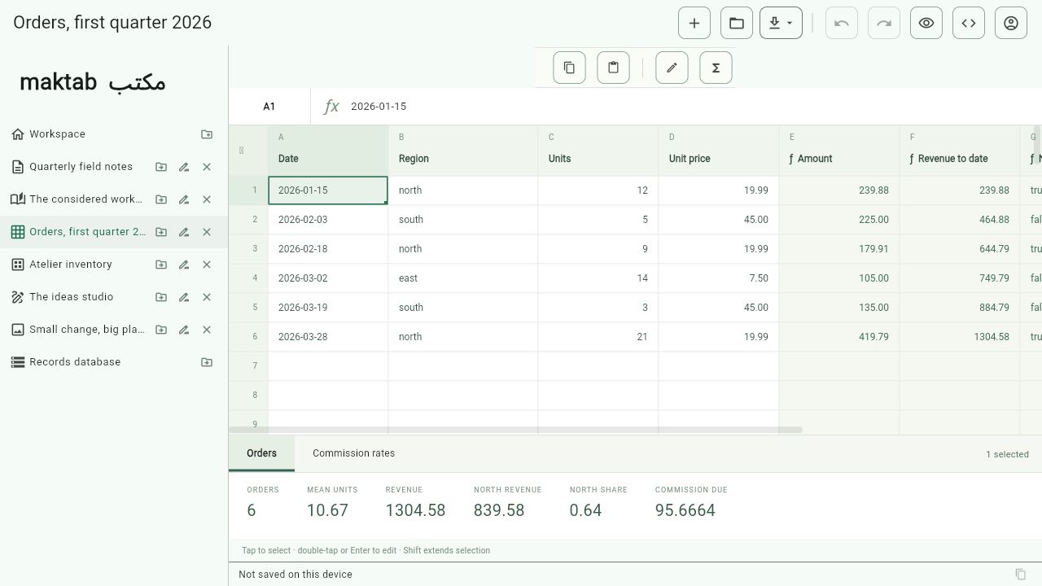Rename The considered work with pencil icon
Screen dimensions: 1042x586
tap(184, 199)
